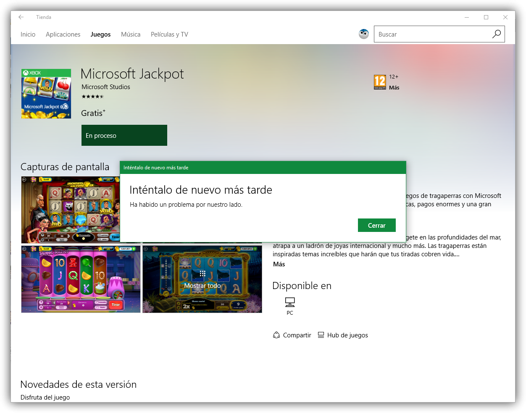Click the Disfruta del juego text
Screen dimensions: 526x413
45,397
